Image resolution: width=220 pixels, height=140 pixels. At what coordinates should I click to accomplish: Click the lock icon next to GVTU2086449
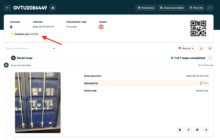click(x=53, y=8)
